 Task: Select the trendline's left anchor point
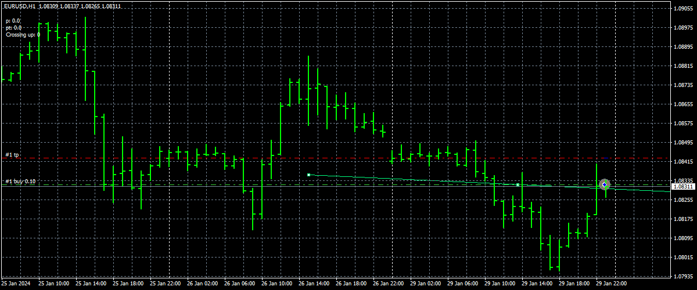[309, 175]
